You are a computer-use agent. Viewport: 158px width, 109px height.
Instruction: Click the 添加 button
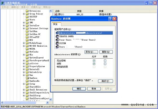click(91, 52)
